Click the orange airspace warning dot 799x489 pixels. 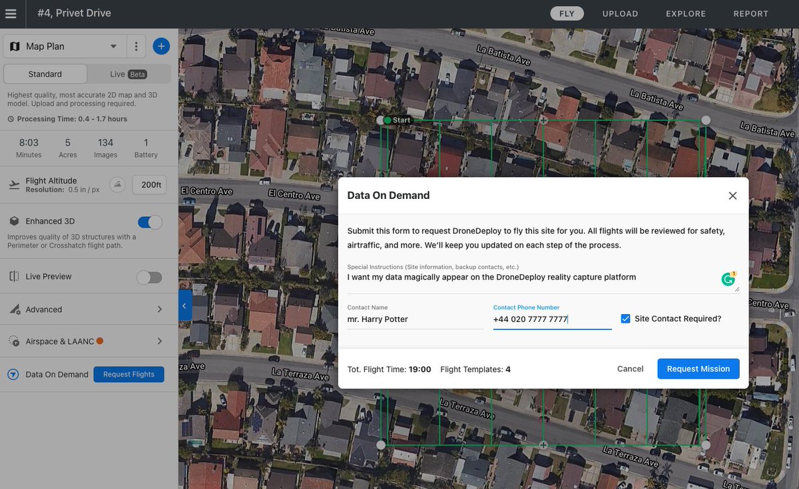tap(100, 341)
